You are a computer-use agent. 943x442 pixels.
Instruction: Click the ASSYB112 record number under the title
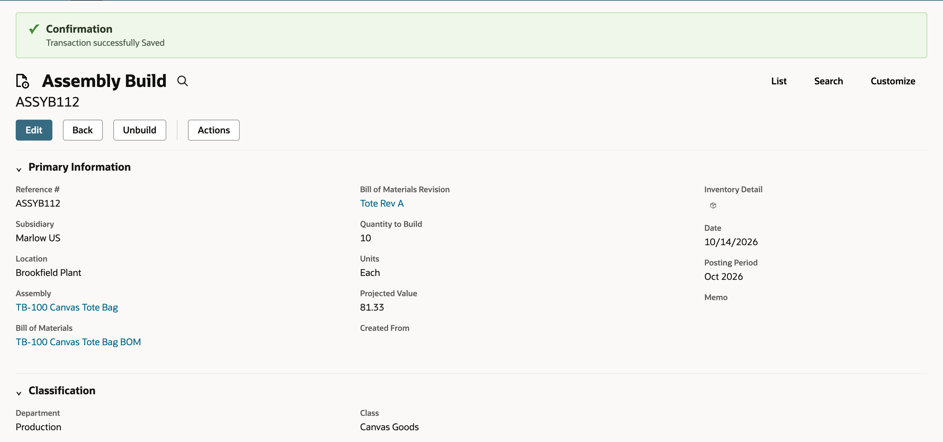(47, 102)
